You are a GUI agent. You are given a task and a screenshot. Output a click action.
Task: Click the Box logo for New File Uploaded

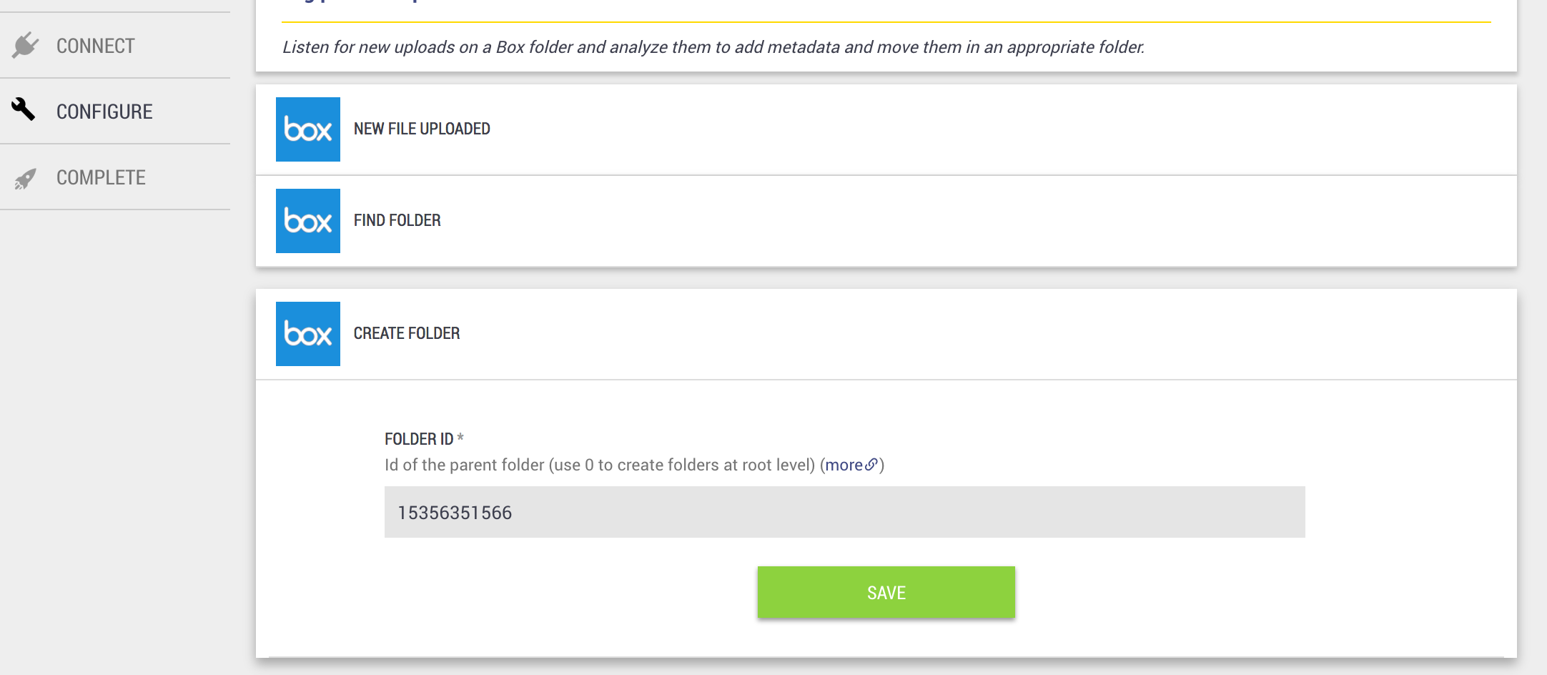pos(308,129)
